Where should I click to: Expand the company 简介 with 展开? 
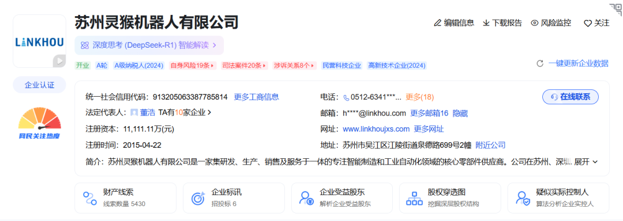(586, 162)
